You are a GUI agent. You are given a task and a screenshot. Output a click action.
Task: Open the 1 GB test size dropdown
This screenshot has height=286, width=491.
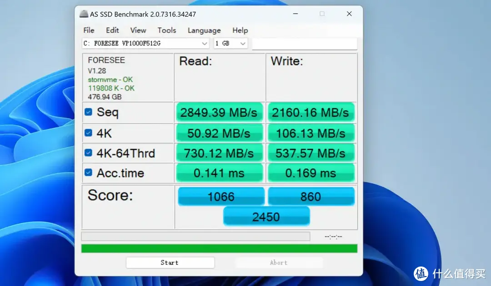(x=242, y=44)
